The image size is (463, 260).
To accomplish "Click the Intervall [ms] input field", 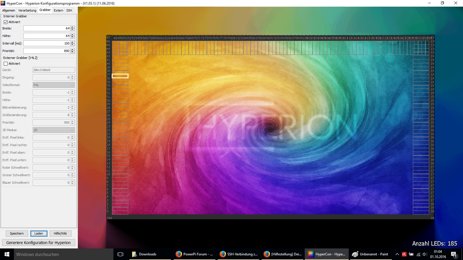I will coord(47,43).
